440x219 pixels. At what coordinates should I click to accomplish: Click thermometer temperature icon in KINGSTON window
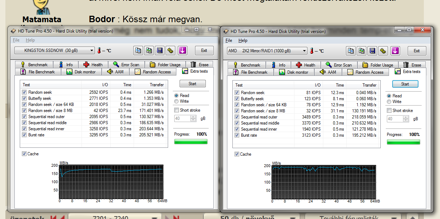pos(99,50)
